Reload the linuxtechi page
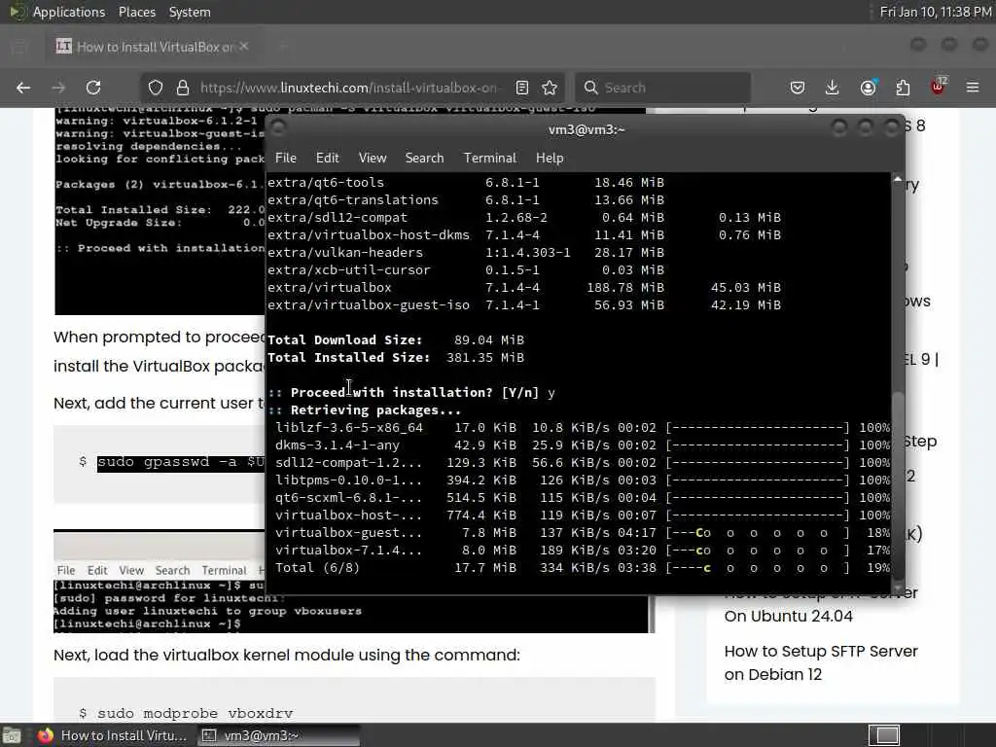996x747 pixels. (93, 88)
